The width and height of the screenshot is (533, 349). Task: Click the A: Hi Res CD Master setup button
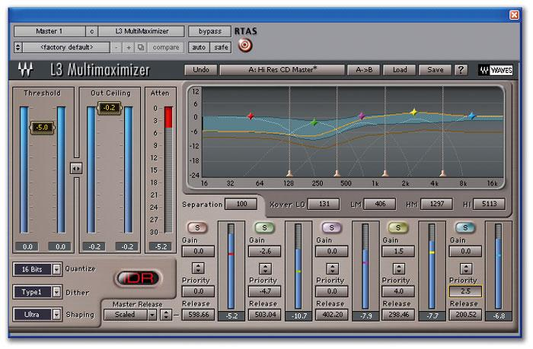tap(282, 70)
